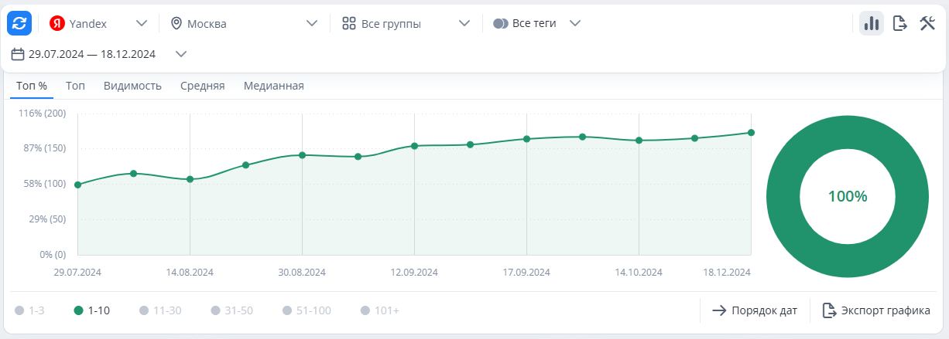Click the Порядок дат button
The image size is (949, 339).
(x=754, y=310)
